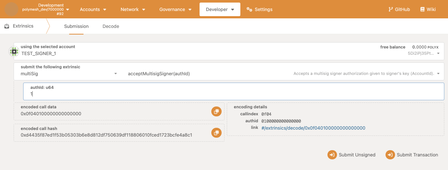Image resolution: width=448 pixels, height=170 pixels.
Task: Open the Accounts dropdown menu
Action: 93,10
